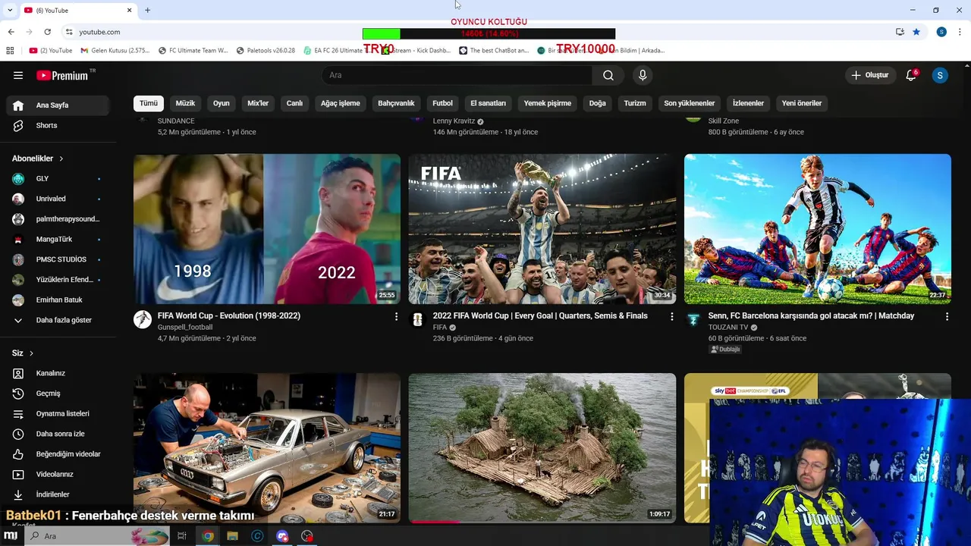The width and height of the screenshot is (971, 546).
Task: Open the floating island hut thumbnail
Action: click(x=542, y=447)
